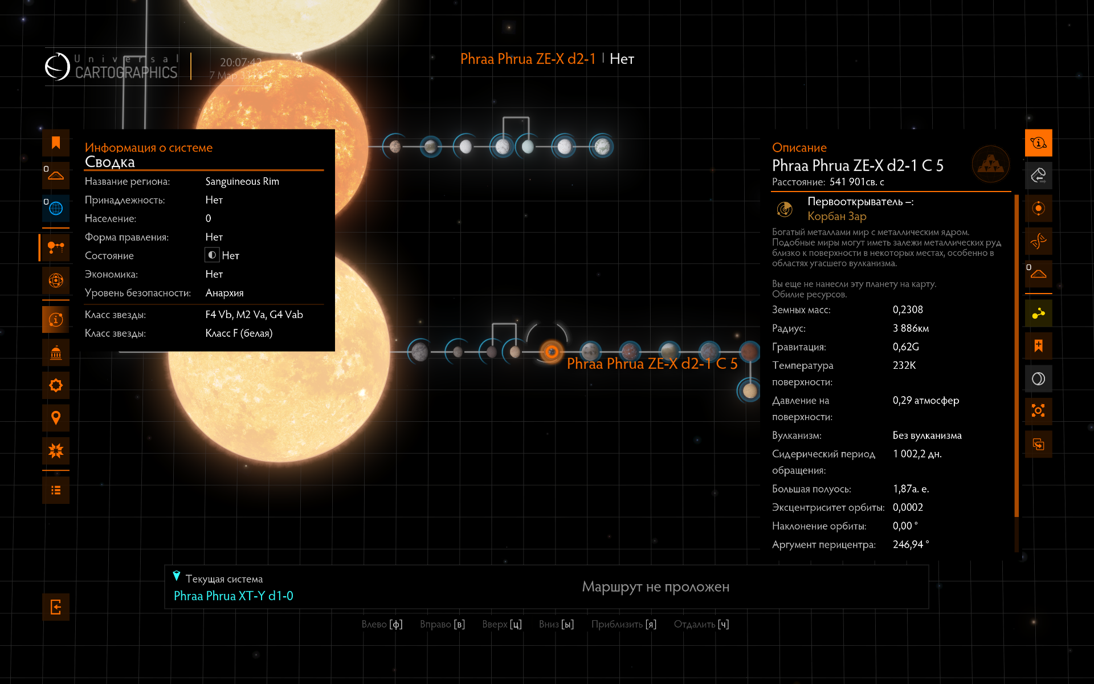The width and height of the screenshot is (1094, 684).
Task: Select the first gray planet in lower row
Action: (419, 352)
